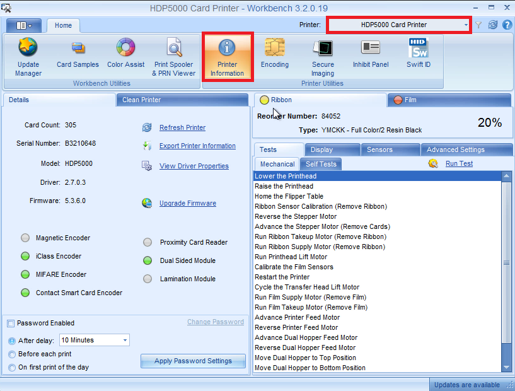The width and height of the screenshot is (515, 391).
Task: Select the Printer Information utility
Action: [x=228, y=57]
